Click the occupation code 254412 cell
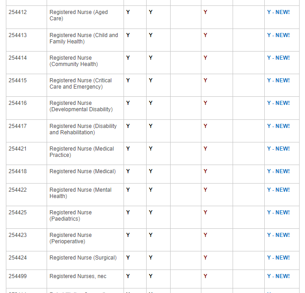The width and height of the screenshot is (305, 293). click(18, 12)
